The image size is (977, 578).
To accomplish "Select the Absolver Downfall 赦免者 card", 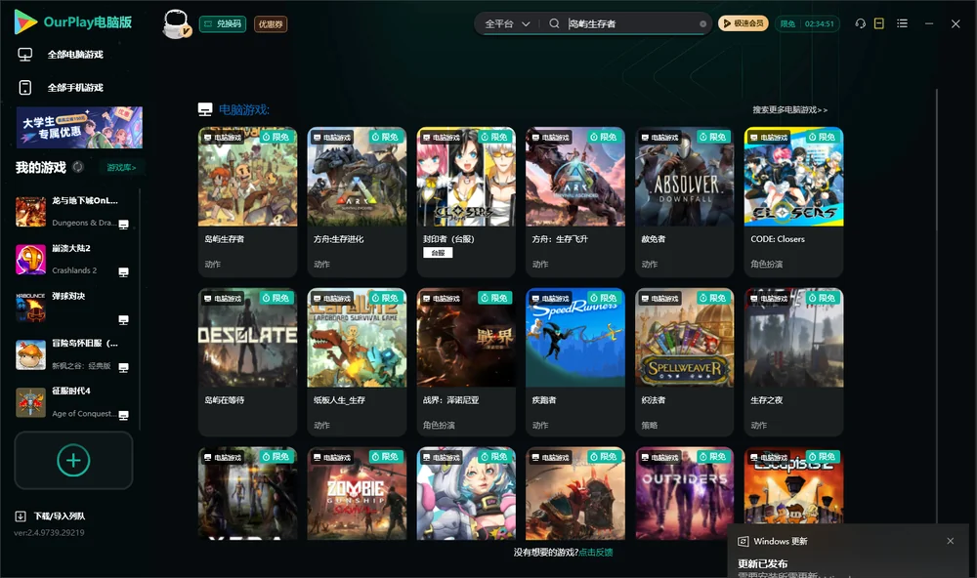I will (684, 202).
